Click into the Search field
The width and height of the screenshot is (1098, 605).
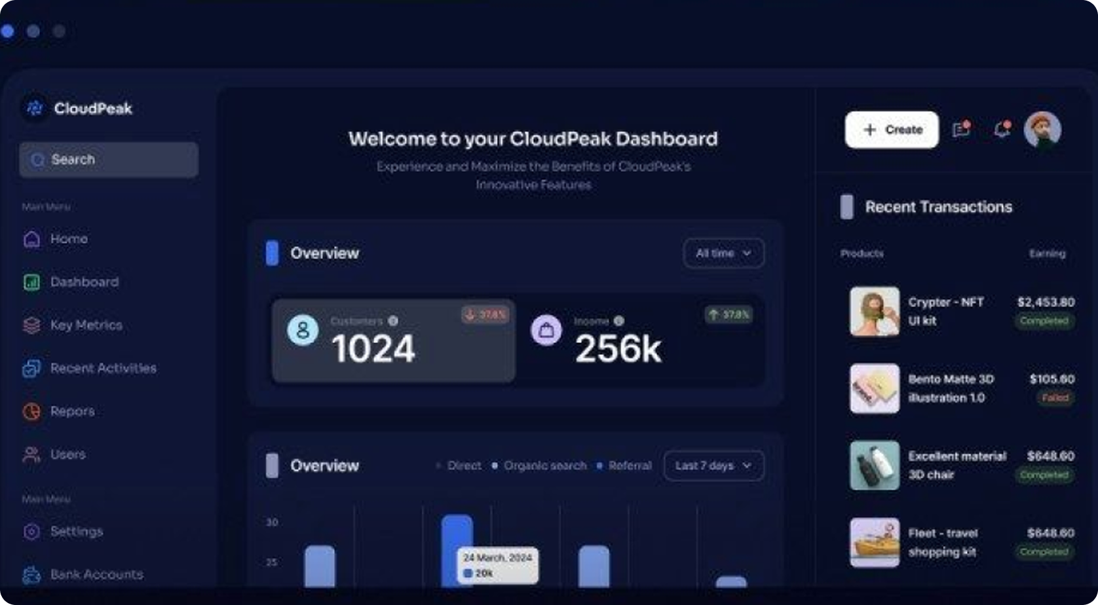click(x=109, y=160)
